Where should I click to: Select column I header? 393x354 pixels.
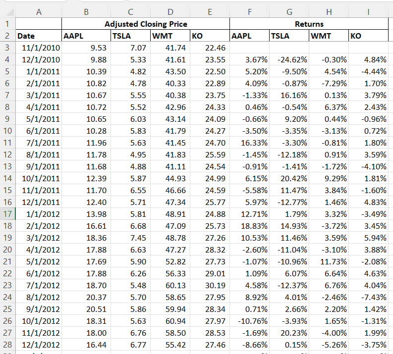coord(368,12)
